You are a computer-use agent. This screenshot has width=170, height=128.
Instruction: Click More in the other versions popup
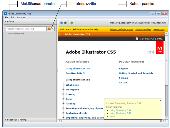112,116
